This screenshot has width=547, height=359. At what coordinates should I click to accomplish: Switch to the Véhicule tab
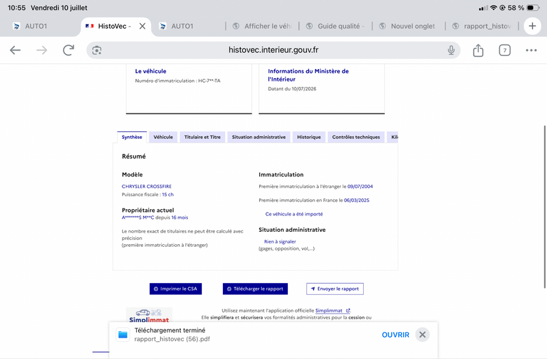click(x=163, y=137)
